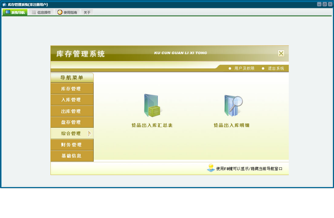The width and height of the screenshot is (334, 218).
Task: Select 盘存管理 in the navigation menu
Action: coord(72,122)
